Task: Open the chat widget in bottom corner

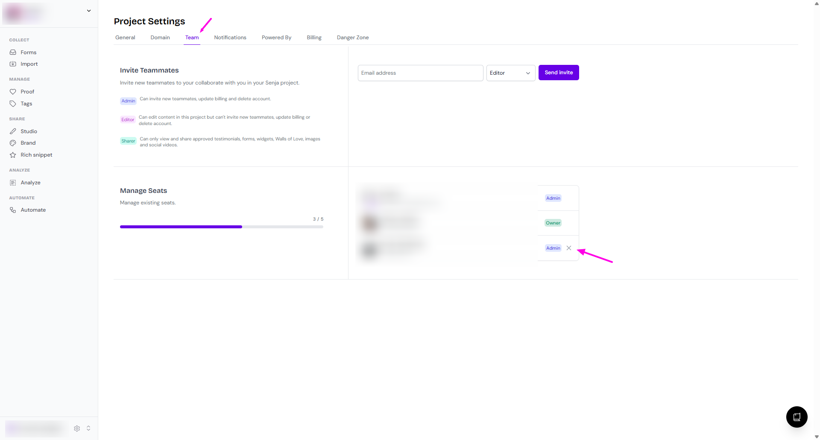Action: tap(797, 417)
